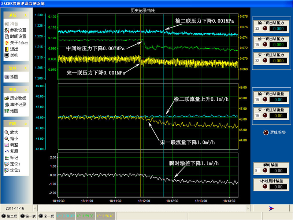Open 历史数据 history data

[17, 98]
